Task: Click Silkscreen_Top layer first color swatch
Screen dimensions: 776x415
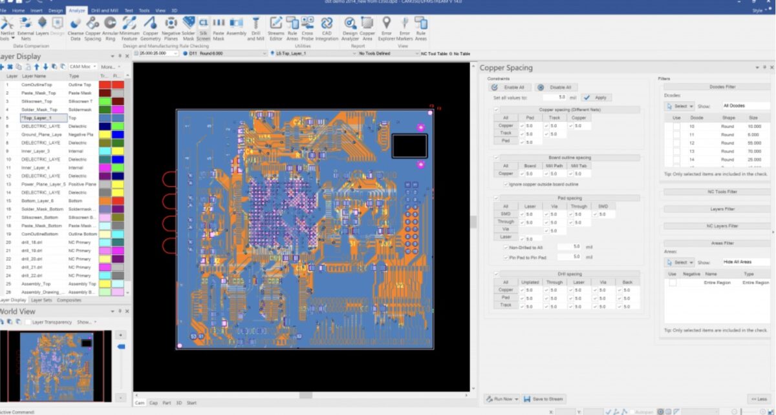Action: [105, 101]
